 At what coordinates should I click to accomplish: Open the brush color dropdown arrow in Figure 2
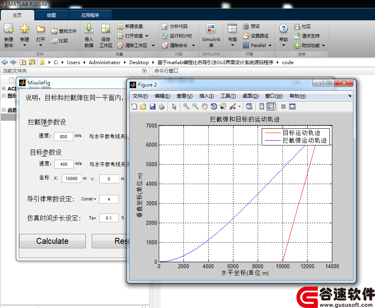239,106
